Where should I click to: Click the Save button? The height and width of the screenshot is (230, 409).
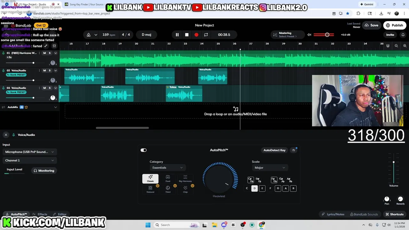coord(371,25)
